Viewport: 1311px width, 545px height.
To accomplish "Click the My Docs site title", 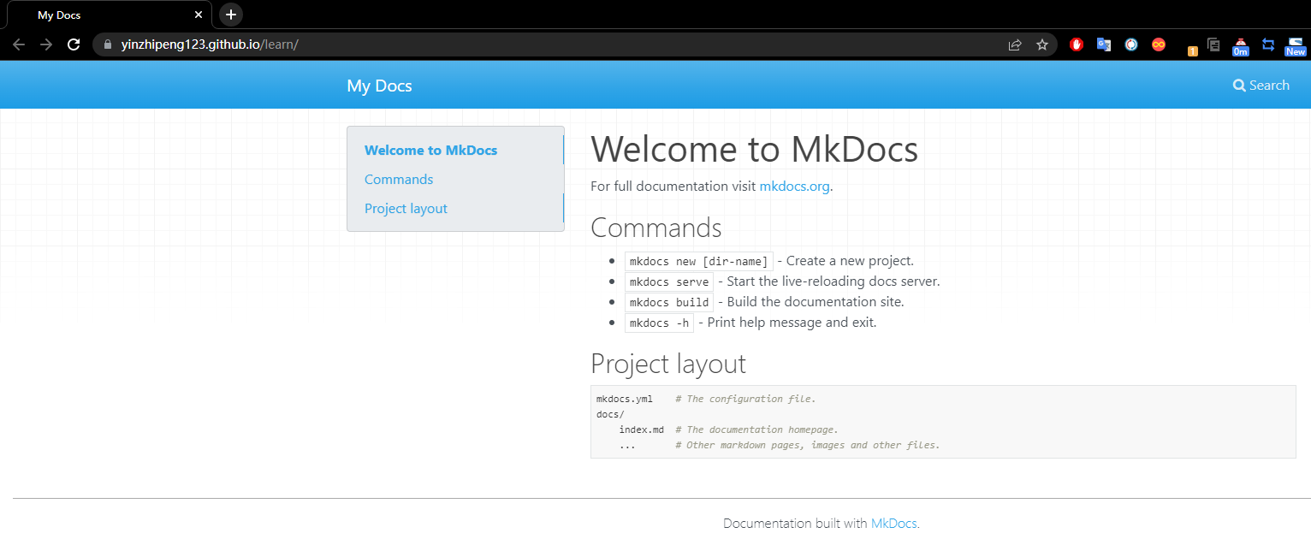I will click(379, 86).
